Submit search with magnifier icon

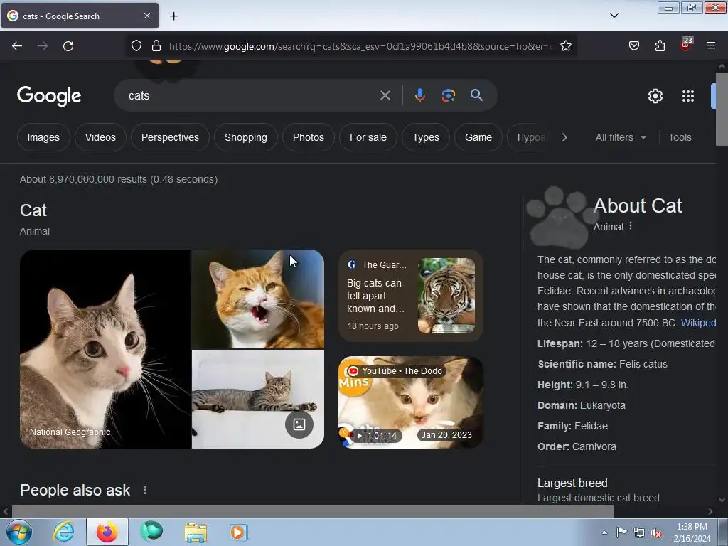pos(476,95)
